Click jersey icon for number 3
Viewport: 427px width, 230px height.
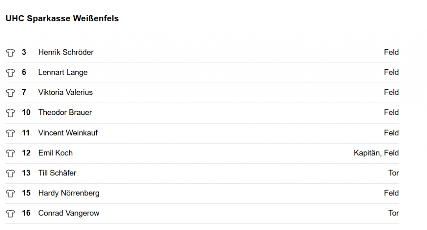click(x=10, y=52)
